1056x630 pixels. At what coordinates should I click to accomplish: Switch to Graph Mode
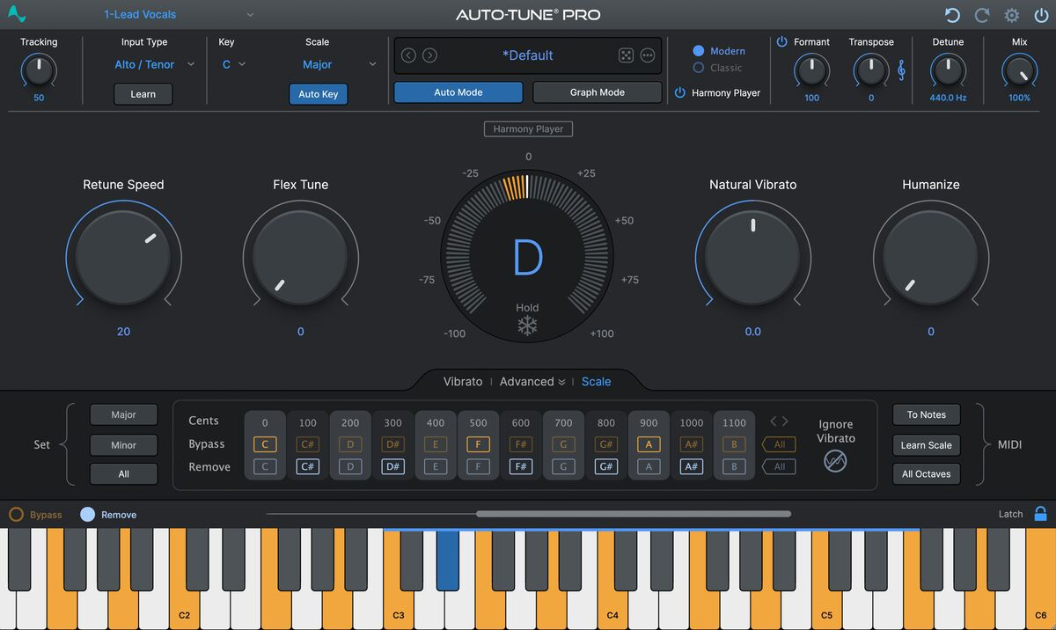pos(597,92)
